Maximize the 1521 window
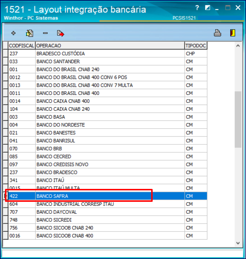 [228, 8]
